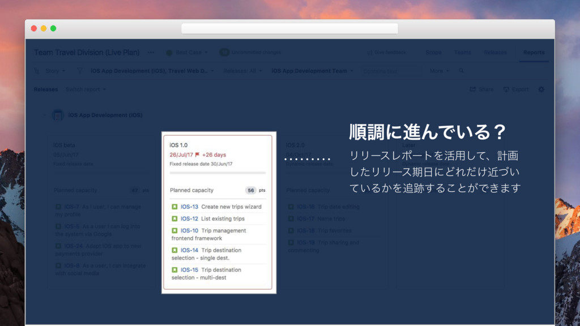Viewport: 580px width, 326px height.
Task: Focus the Contains text search field
Action: [391, 71]
